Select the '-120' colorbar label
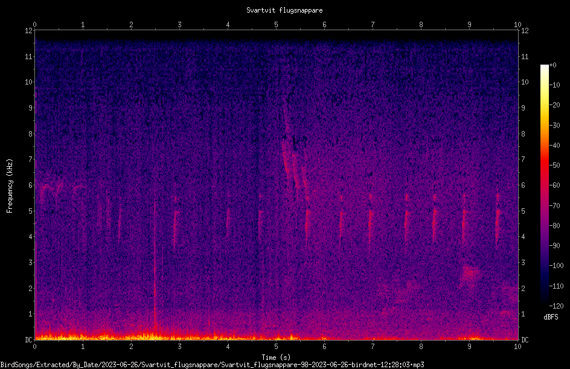 click(x=557, y=306)
